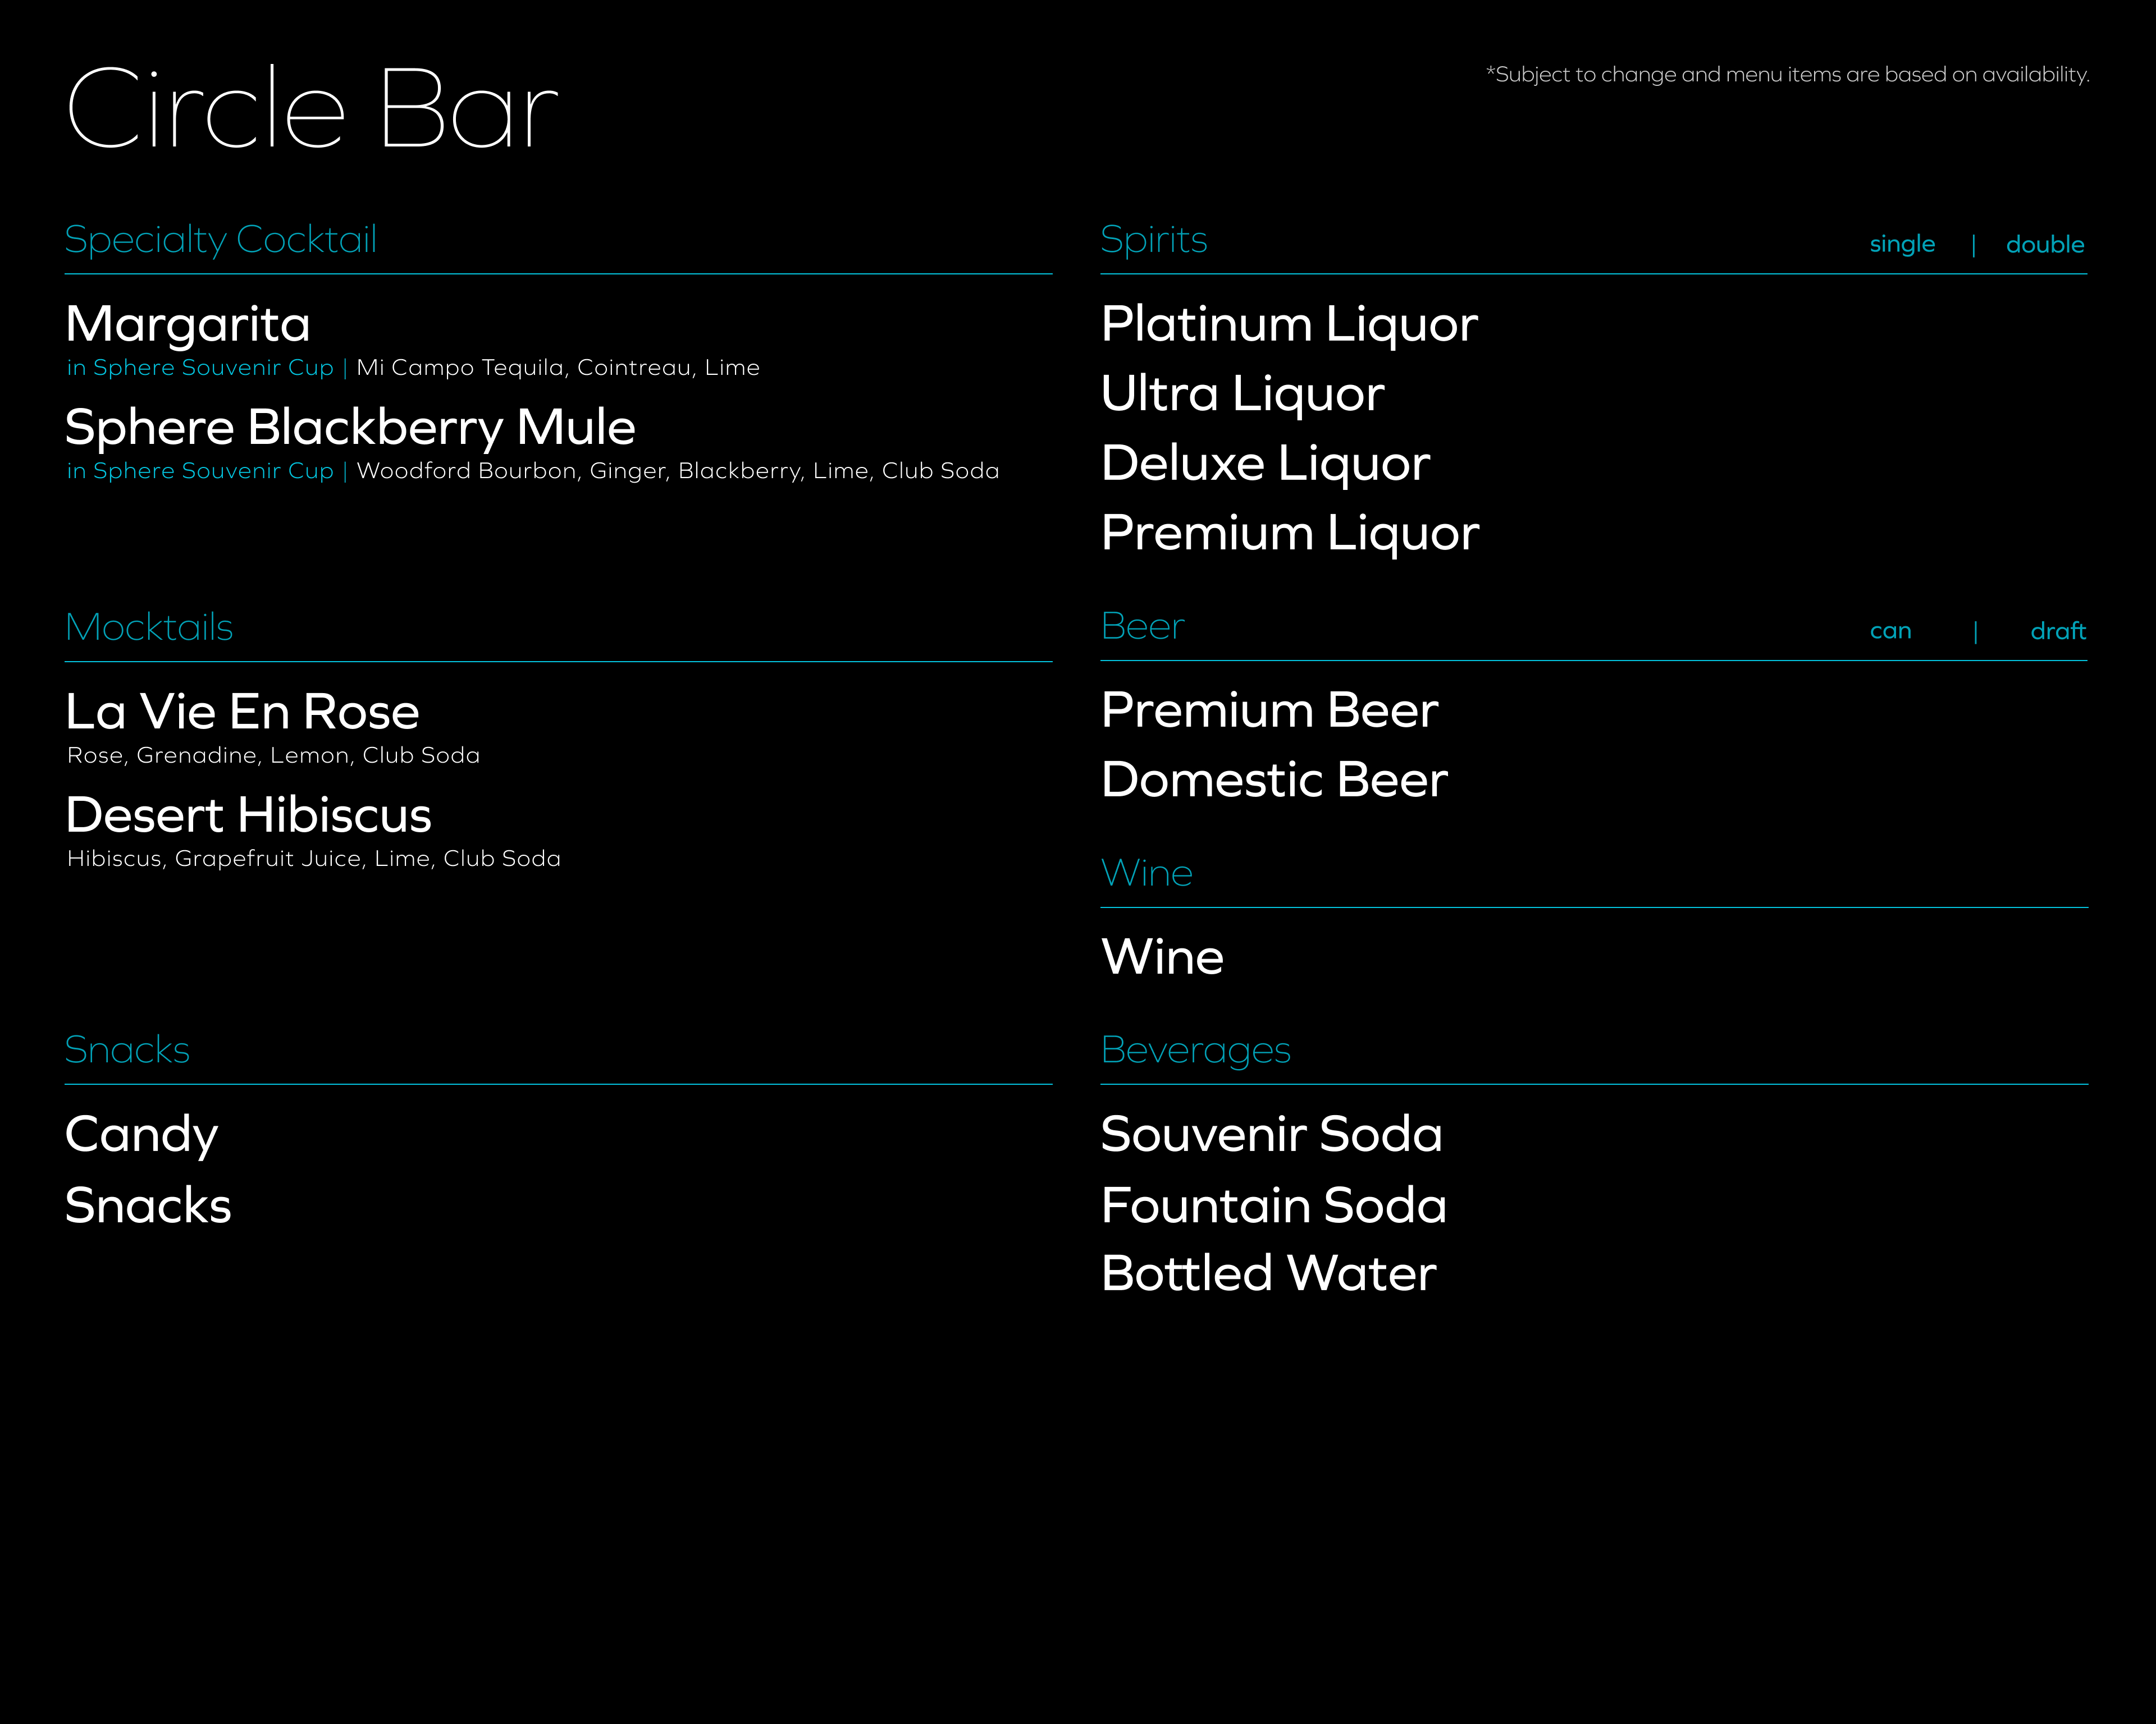Click the draft column label under Beer
This screenshot has width=2156, height=1724.
tap(2058, 631)
